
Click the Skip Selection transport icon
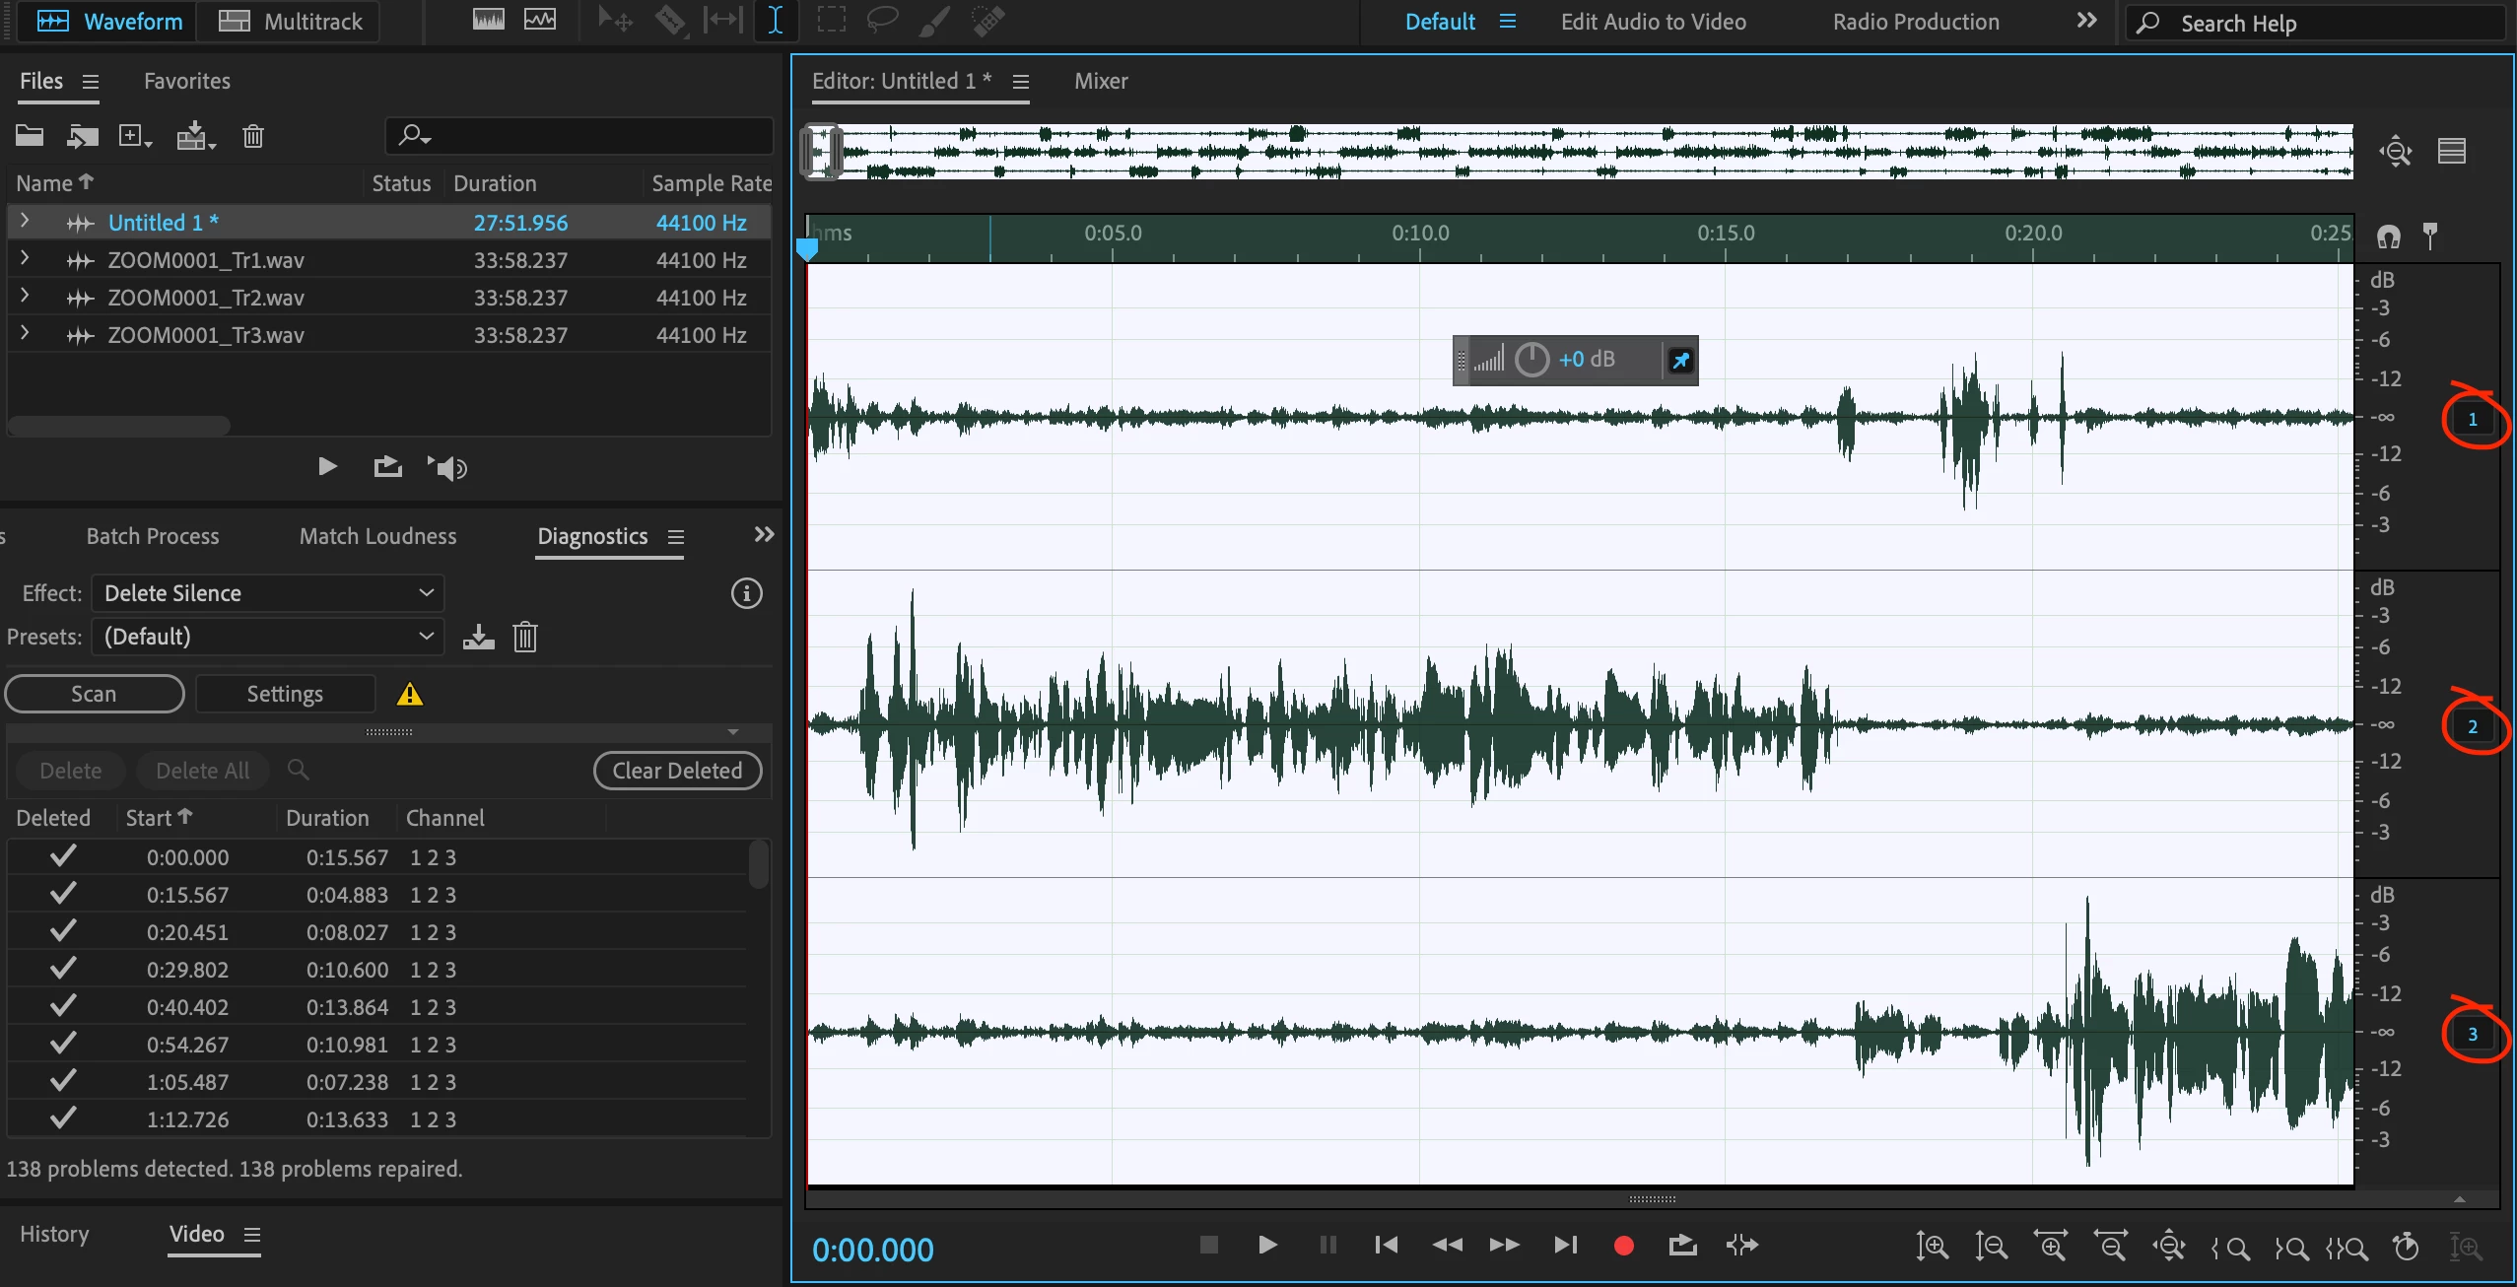1741,1246
